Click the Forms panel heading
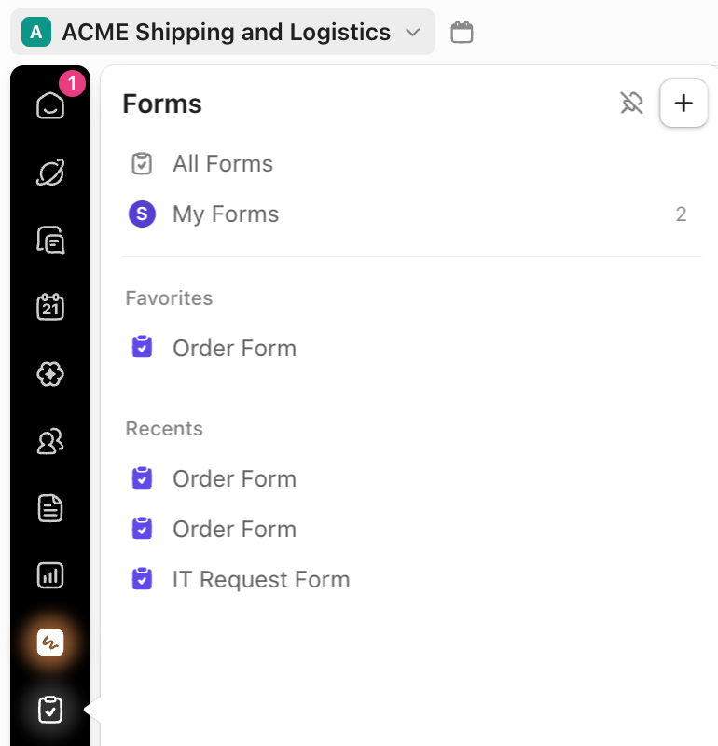Screen dimensions: 718x746 [161, 104]
